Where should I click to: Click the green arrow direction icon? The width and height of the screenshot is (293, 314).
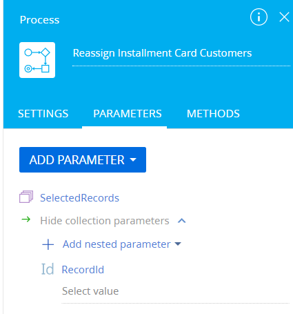coord(26,219)
